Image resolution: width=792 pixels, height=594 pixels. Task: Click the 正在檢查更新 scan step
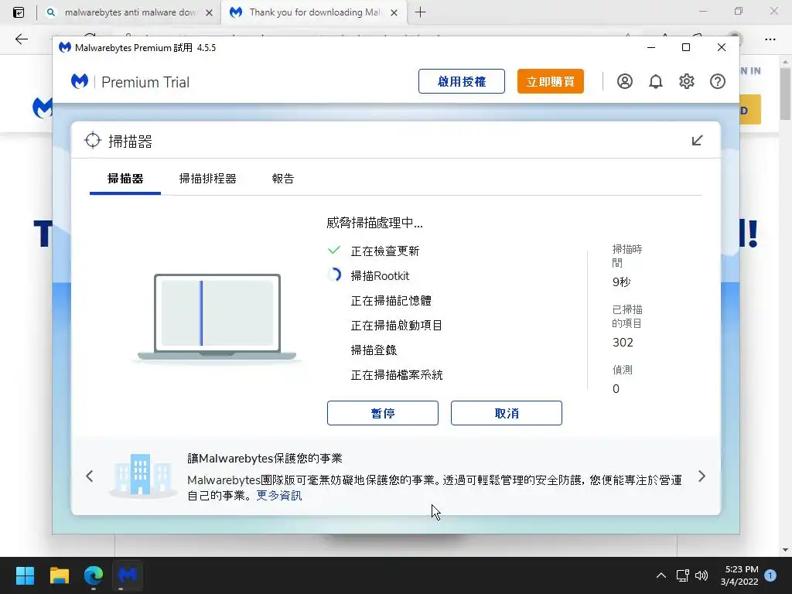click(x=385, y=251)
